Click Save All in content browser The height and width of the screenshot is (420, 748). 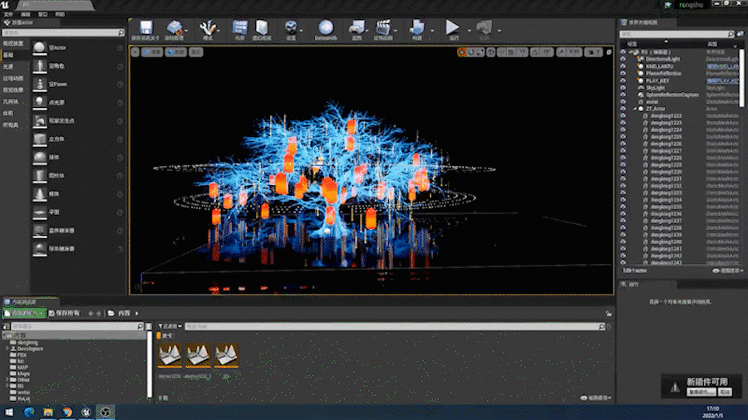pyautogui.click(x=64, y=313)
